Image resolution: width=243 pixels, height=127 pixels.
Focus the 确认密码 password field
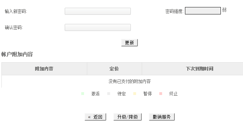click(98, 27)
